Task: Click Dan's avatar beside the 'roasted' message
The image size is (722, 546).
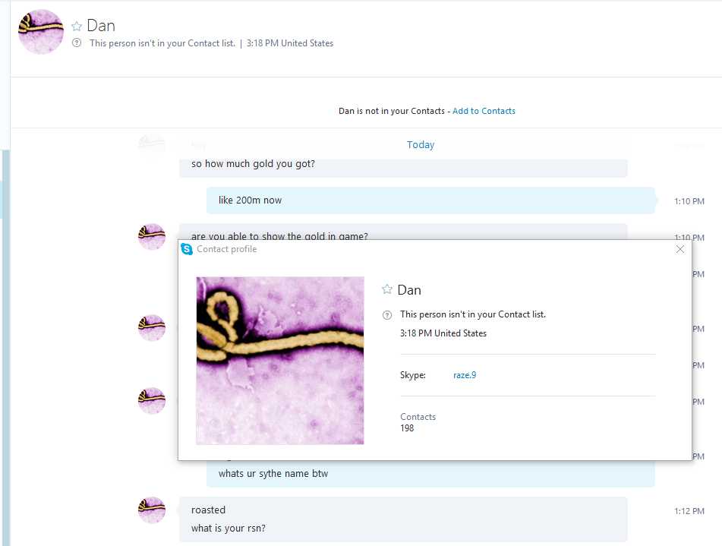Action: click(x=152, y=510)
